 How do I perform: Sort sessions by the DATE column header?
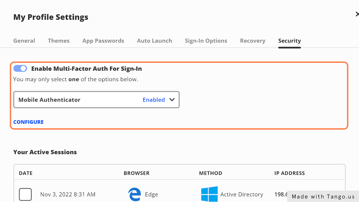click(x=25, y=173)
